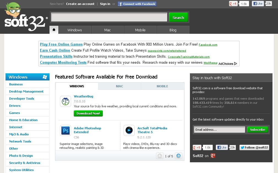This screenshot has width=278, height=173.
Task: Click the Windows logo in sidebar header
Action: tap(45, 77)
